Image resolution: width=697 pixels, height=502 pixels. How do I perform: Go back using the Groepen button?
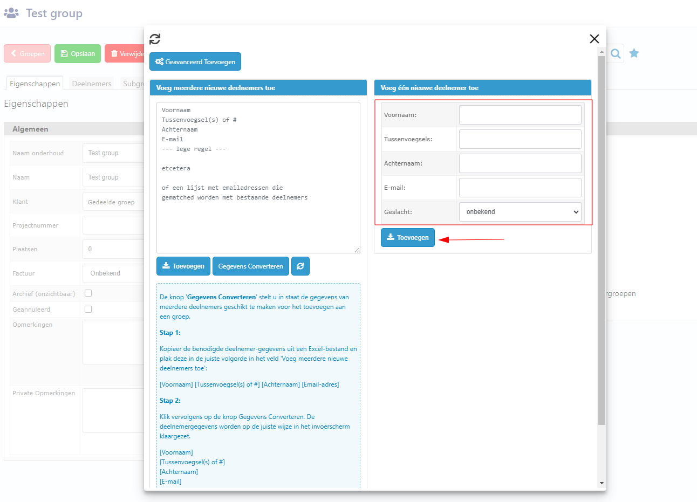[28, 54]
